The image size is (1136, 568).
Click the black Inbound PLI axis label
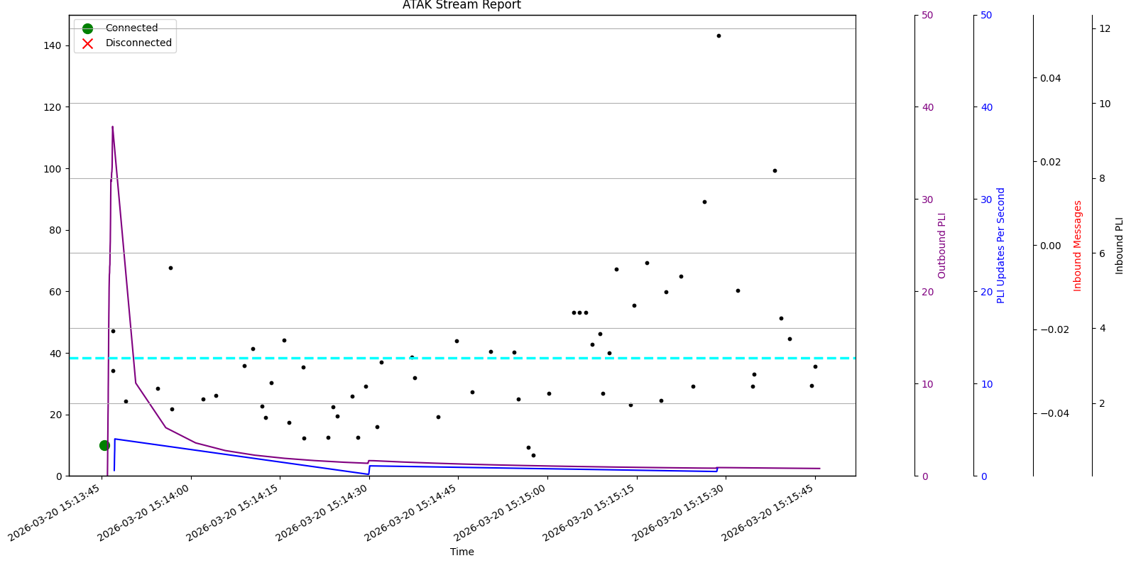(1120, 245)
